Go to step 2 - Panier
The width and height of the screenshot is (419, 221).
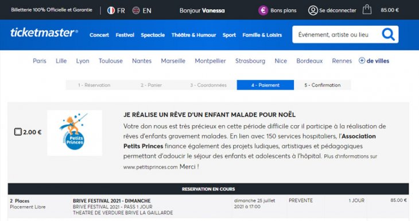[152, 85]
